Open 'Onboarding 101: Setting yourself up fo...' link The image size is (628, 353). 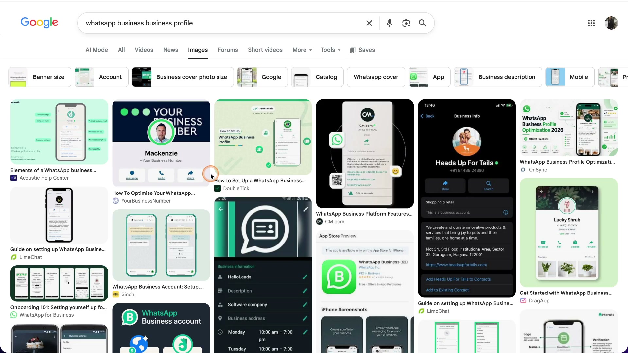(x=59, y=307)
